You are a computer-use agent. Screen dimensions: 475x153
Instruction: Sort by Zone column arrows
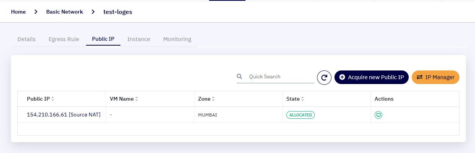click(x=213, y=99)
